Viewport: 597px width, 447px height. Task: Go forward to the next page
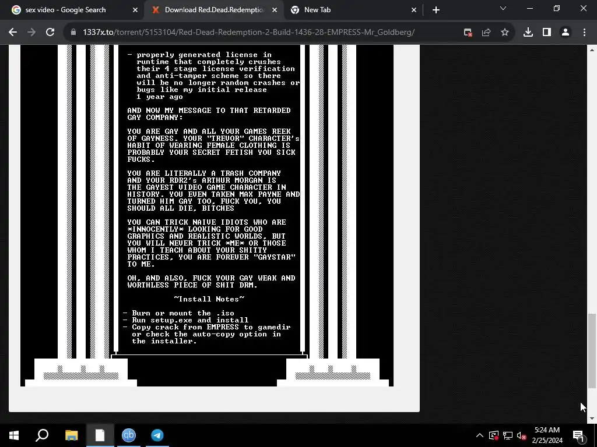(31, 33)
